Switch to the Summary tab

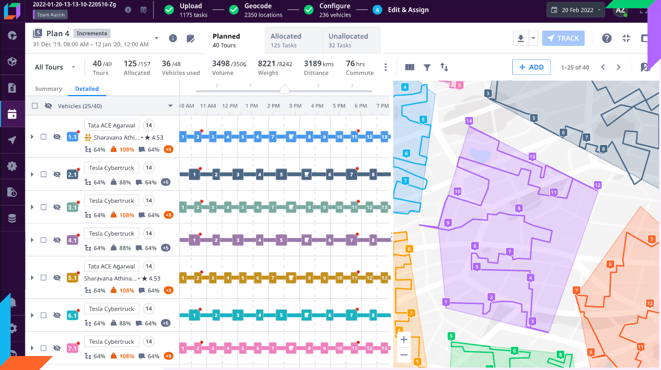[x=48, y=88]
